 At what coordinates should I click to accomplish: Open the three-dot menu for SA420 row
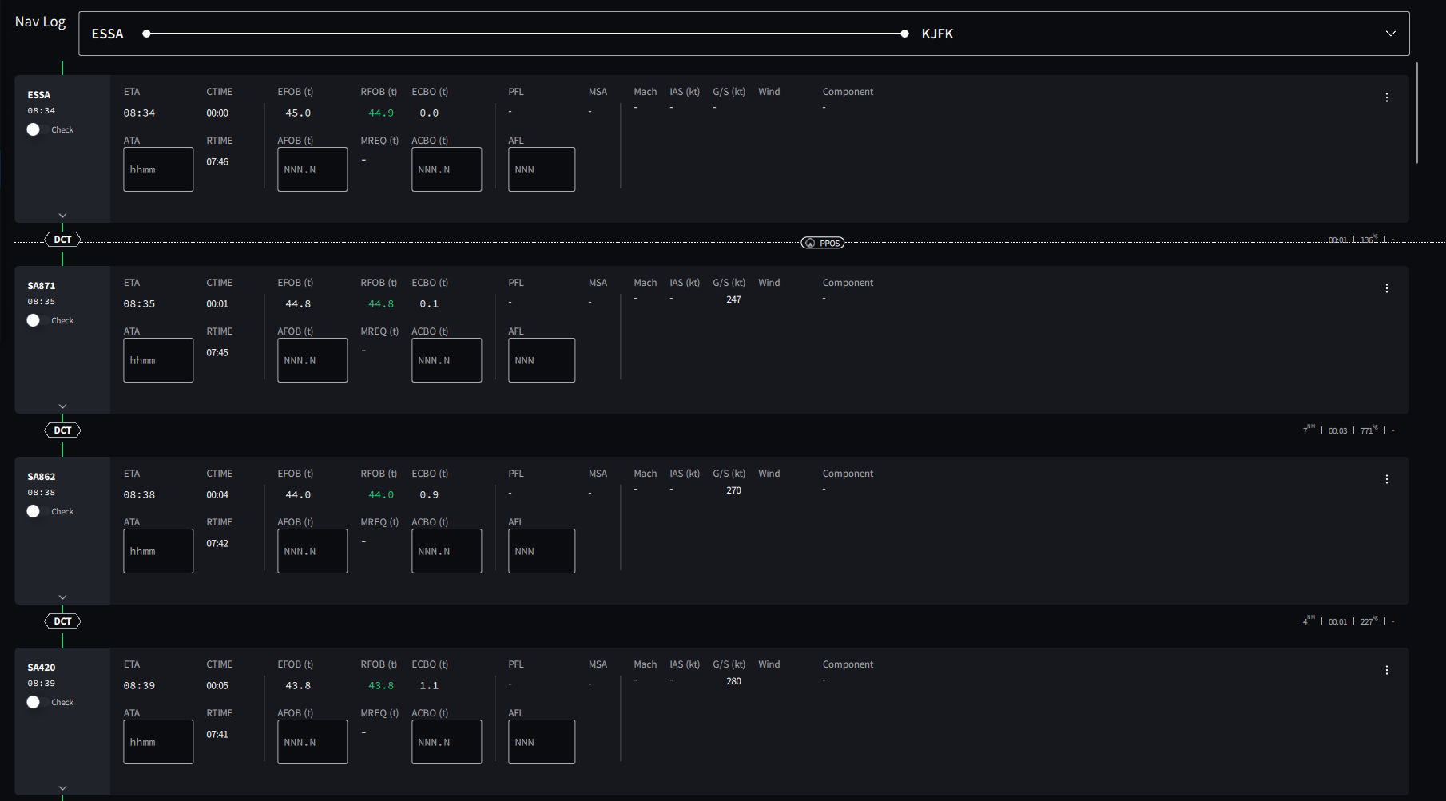tap(1387, 670)
